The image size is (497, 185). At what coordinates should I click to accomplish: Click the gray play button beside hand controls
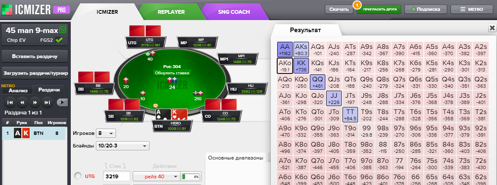click(x=62, y=102)
